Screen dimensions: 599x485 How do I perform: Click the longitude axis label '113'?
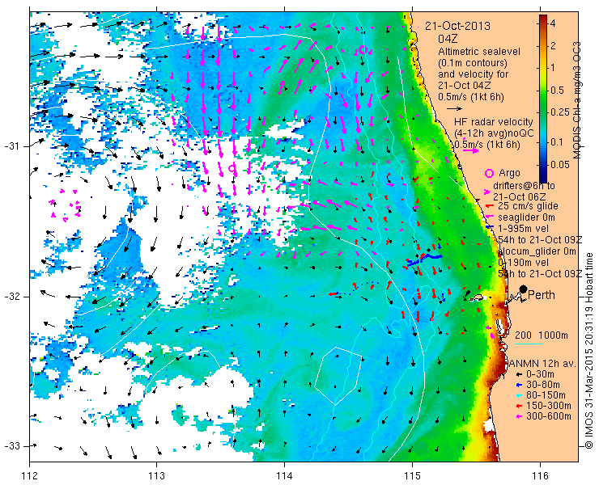click(x=156, y=476)
